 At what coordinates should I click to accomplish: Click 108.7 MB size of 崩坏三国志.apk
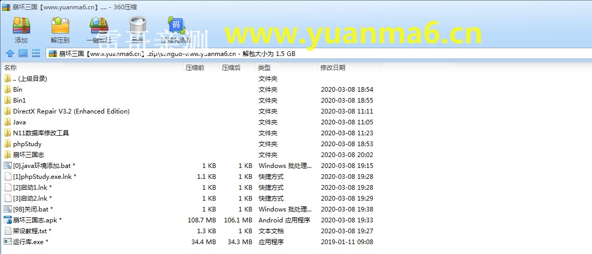coord(202,220)
